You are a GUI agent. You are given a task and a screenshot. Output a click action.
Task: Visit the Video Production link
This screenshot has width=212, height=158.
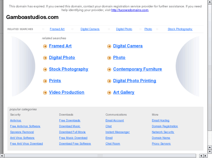[x=67, y=92]
